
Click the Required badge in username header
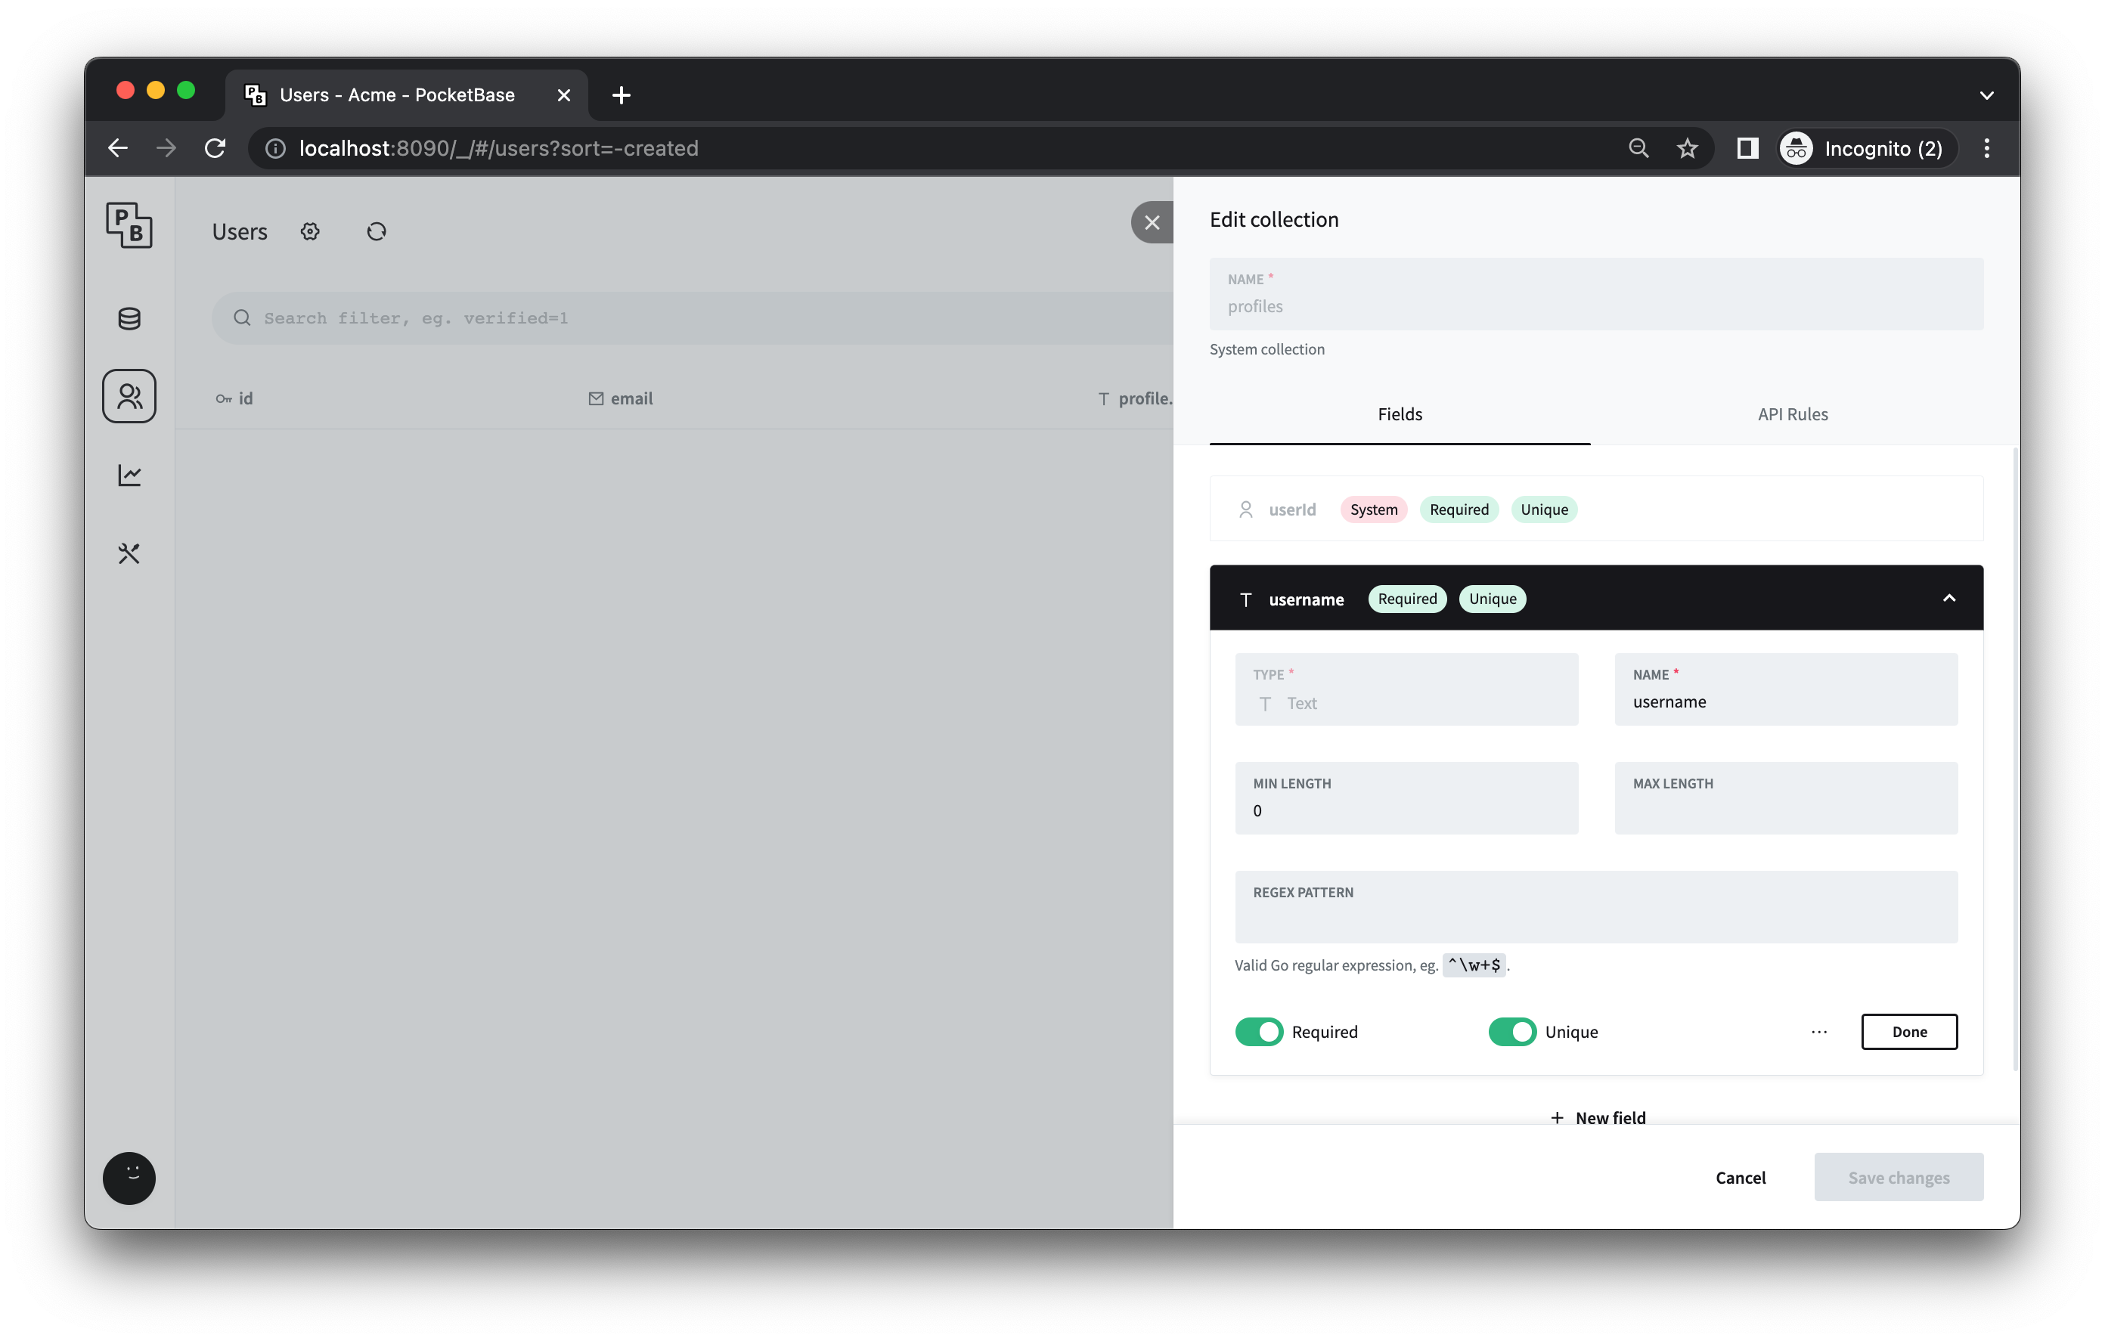[1407, 599]
